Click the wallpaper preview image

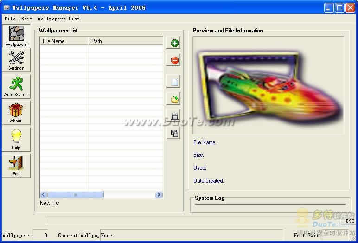click(268, 85)
